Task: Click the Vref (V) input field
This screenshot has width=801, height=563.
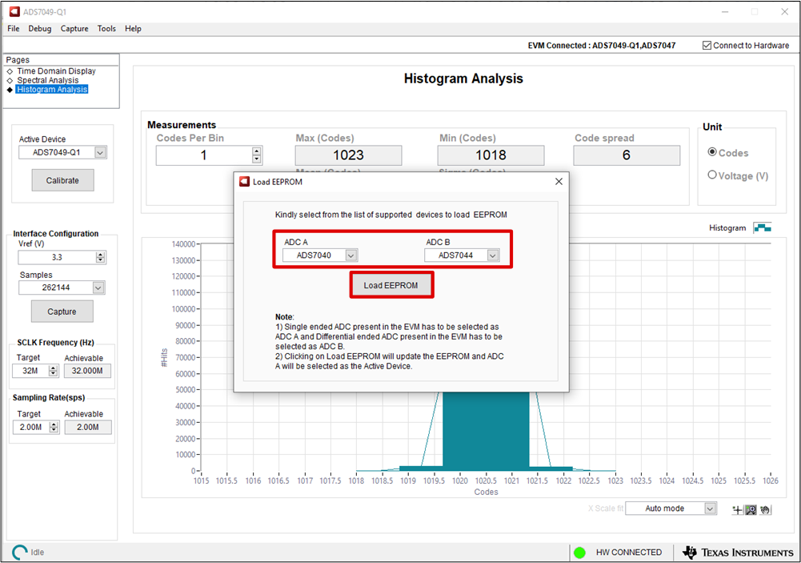Action: coord(56,258)
